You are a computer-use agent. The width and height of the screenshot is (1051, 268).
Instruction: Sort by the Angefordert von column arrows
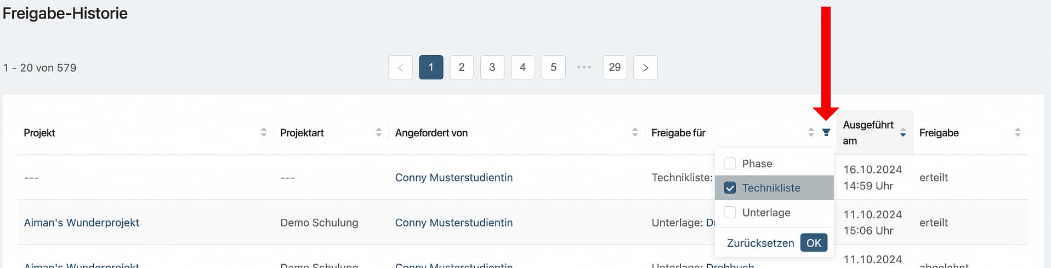click(635, 132)
